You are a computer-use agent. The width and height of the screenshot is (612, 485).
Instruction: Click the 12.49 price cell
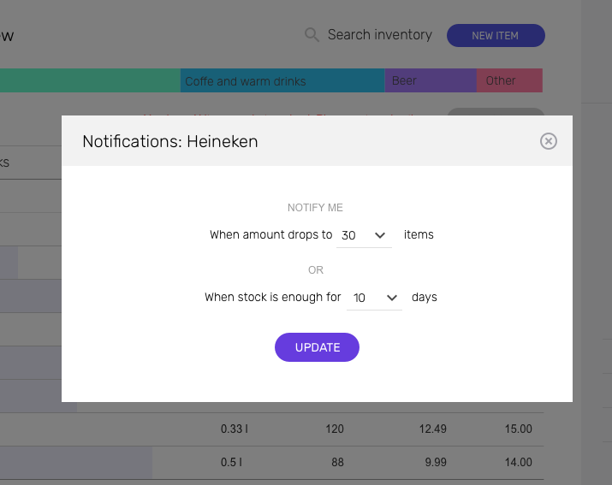[x=432, y=429]
